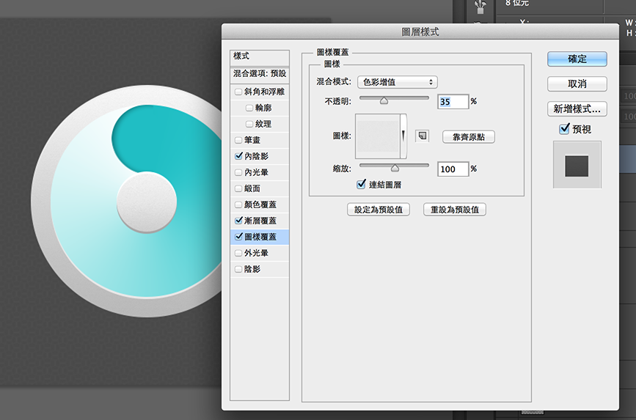Uncheck the 連結圖層 checkbox
The height and width of the screenshot is (420, 636).
[361, 185]
